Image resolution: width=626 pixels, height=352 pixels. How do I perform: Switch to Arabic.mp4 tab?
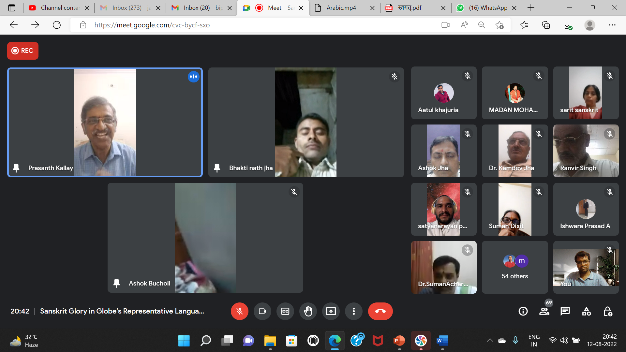(341, 8)
